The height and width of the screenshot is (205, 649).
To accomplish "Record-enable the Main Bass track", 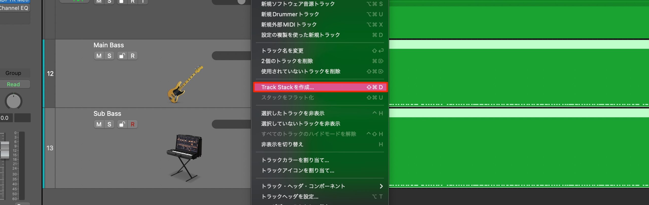I will point(133,56).
